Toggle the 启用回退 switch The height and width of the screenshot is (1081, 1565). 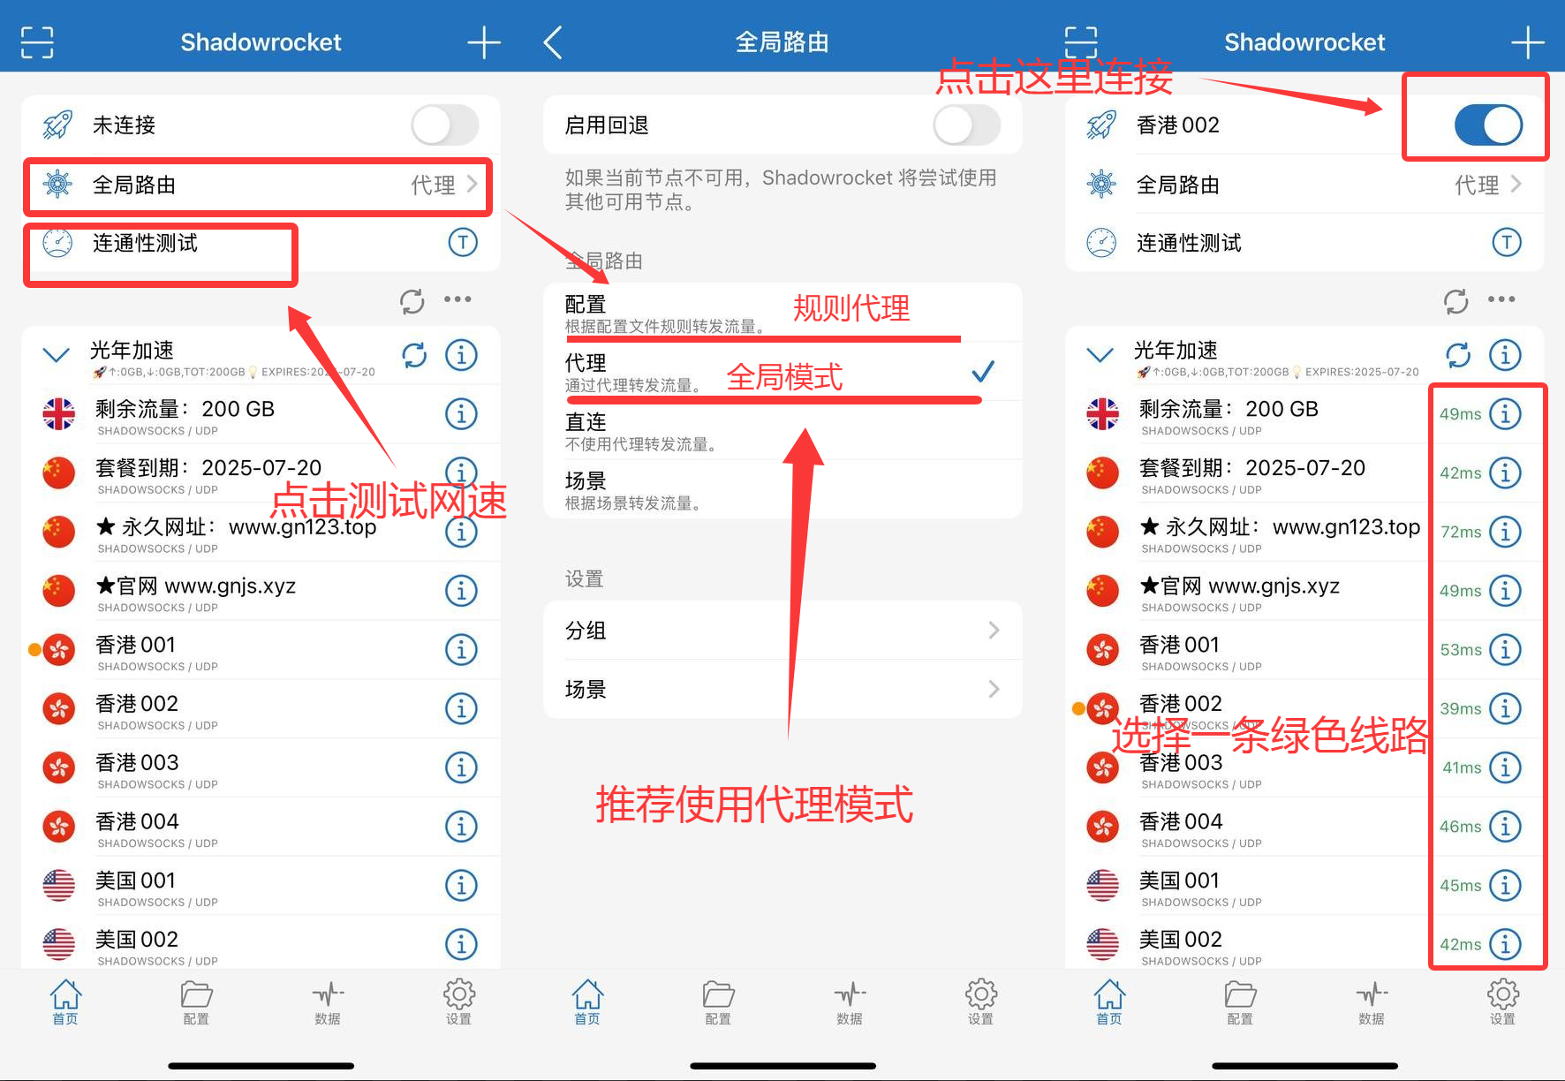(x=966, y=125)
